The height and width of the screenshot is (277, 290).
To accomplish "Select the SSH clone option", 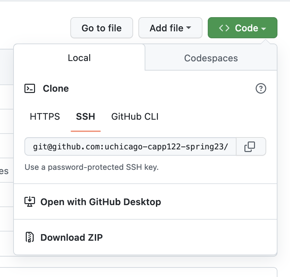I will [86, 116].
